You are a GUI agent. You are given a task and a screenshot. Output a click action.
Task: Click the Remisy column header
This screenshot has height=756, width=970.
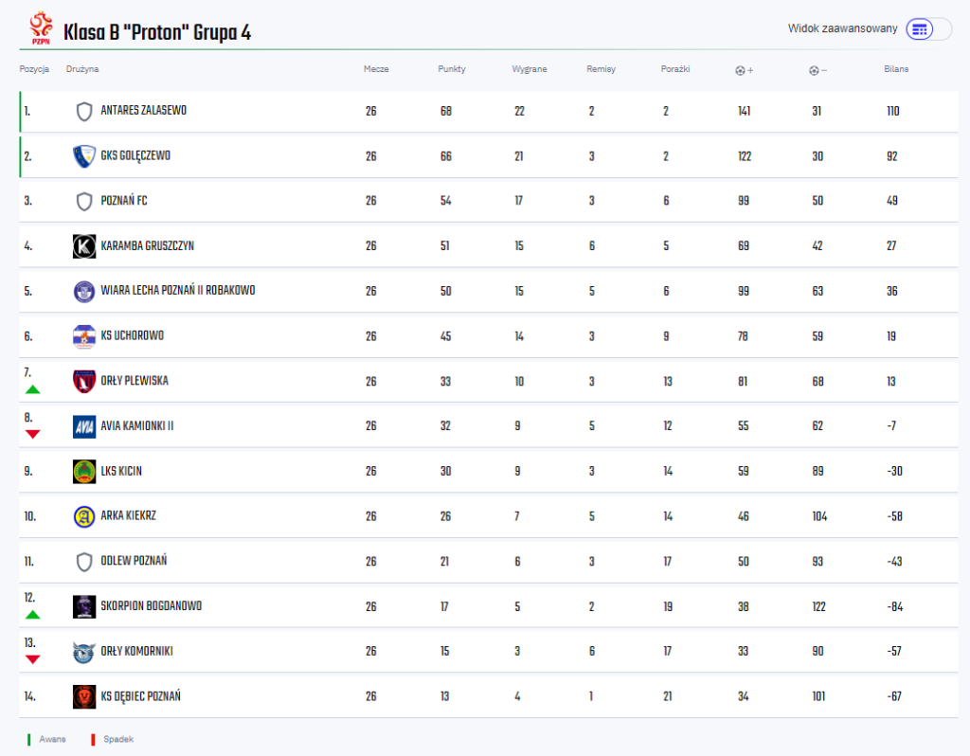pos(602,69)
